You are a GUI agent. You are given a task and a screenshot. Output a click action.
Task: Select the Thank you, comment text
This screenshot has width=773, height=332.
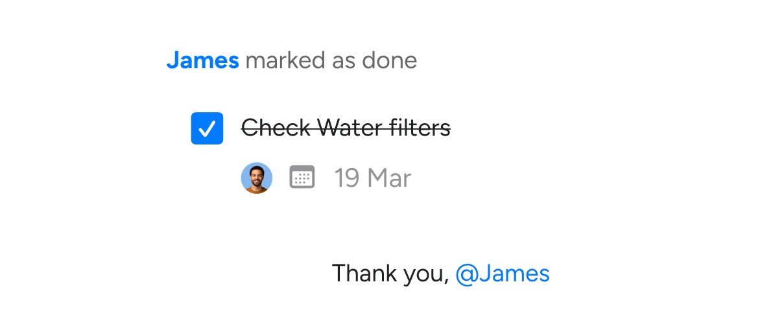[390, 274]
